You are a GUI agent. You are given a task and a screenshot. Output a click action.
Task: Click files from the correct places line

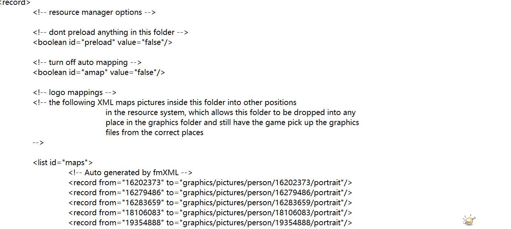pyautogui.click(x=155, y=133)
